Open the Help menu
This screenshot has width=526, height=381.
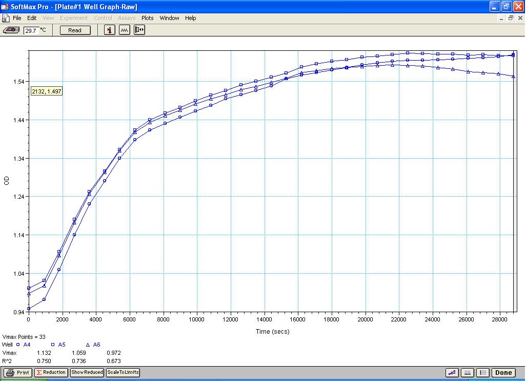point(190,18)
